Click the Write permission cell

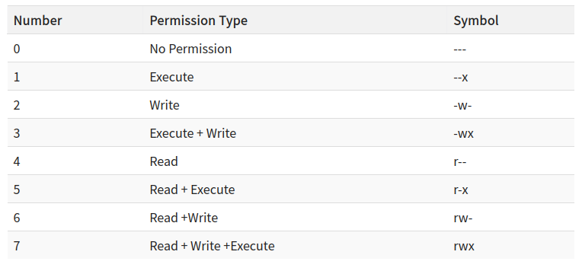(x=165, y=105)
